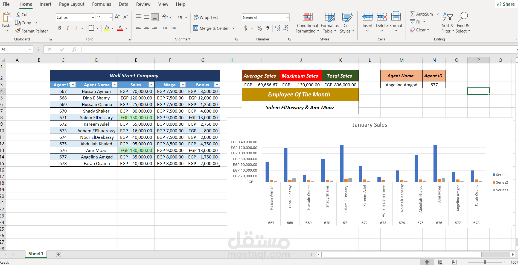Image resolution: width=518 pixels, height=265 pixels.
Task: Open the Review menu tab
Action: (143, 4)
